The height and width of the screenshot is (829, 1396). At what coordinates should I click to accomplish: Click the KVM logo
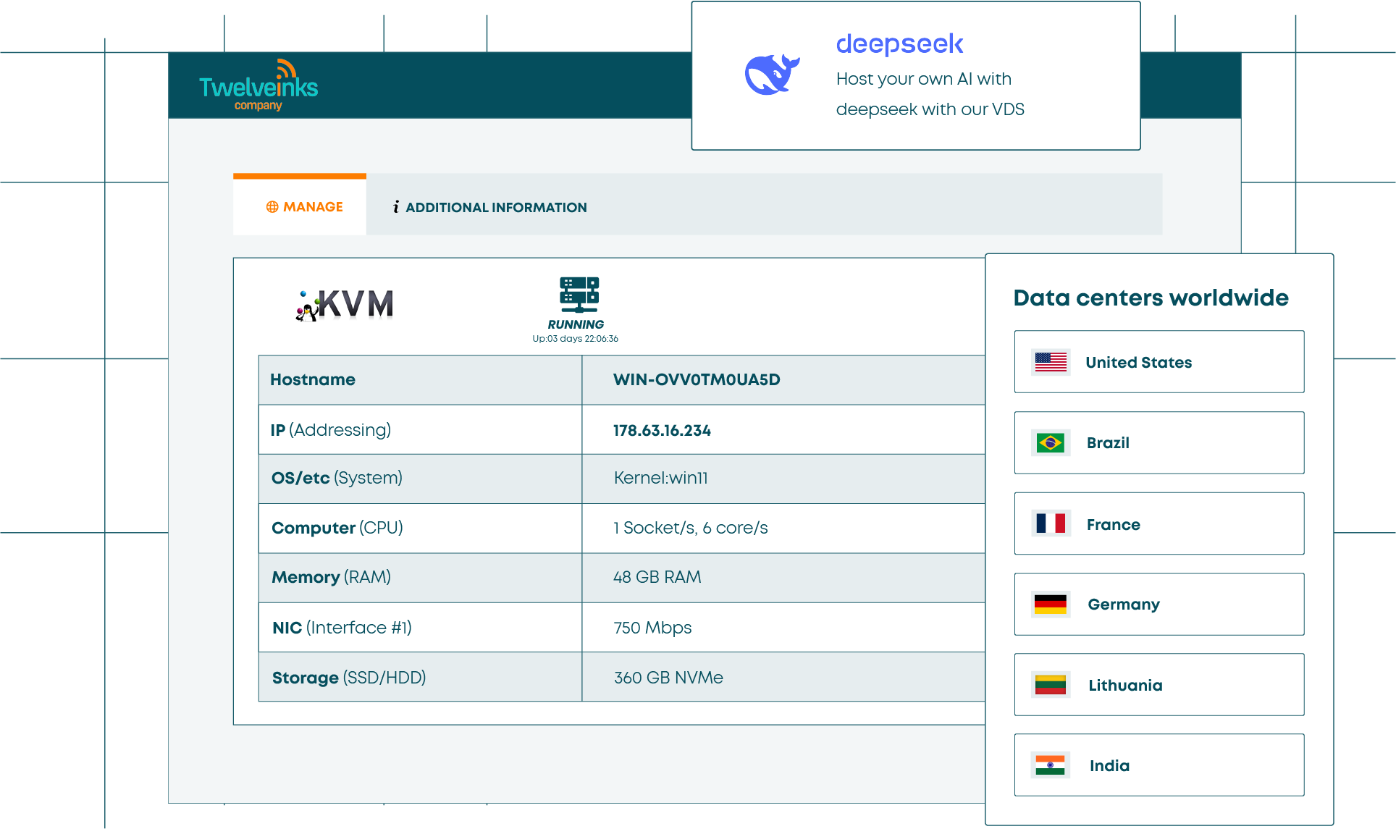tap(345, 304)
